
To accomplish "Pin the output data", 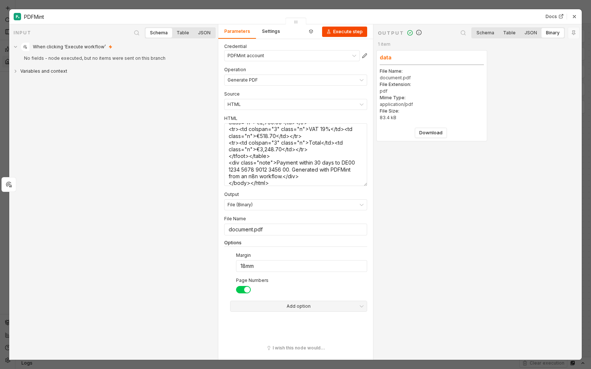I will point(574,33).
